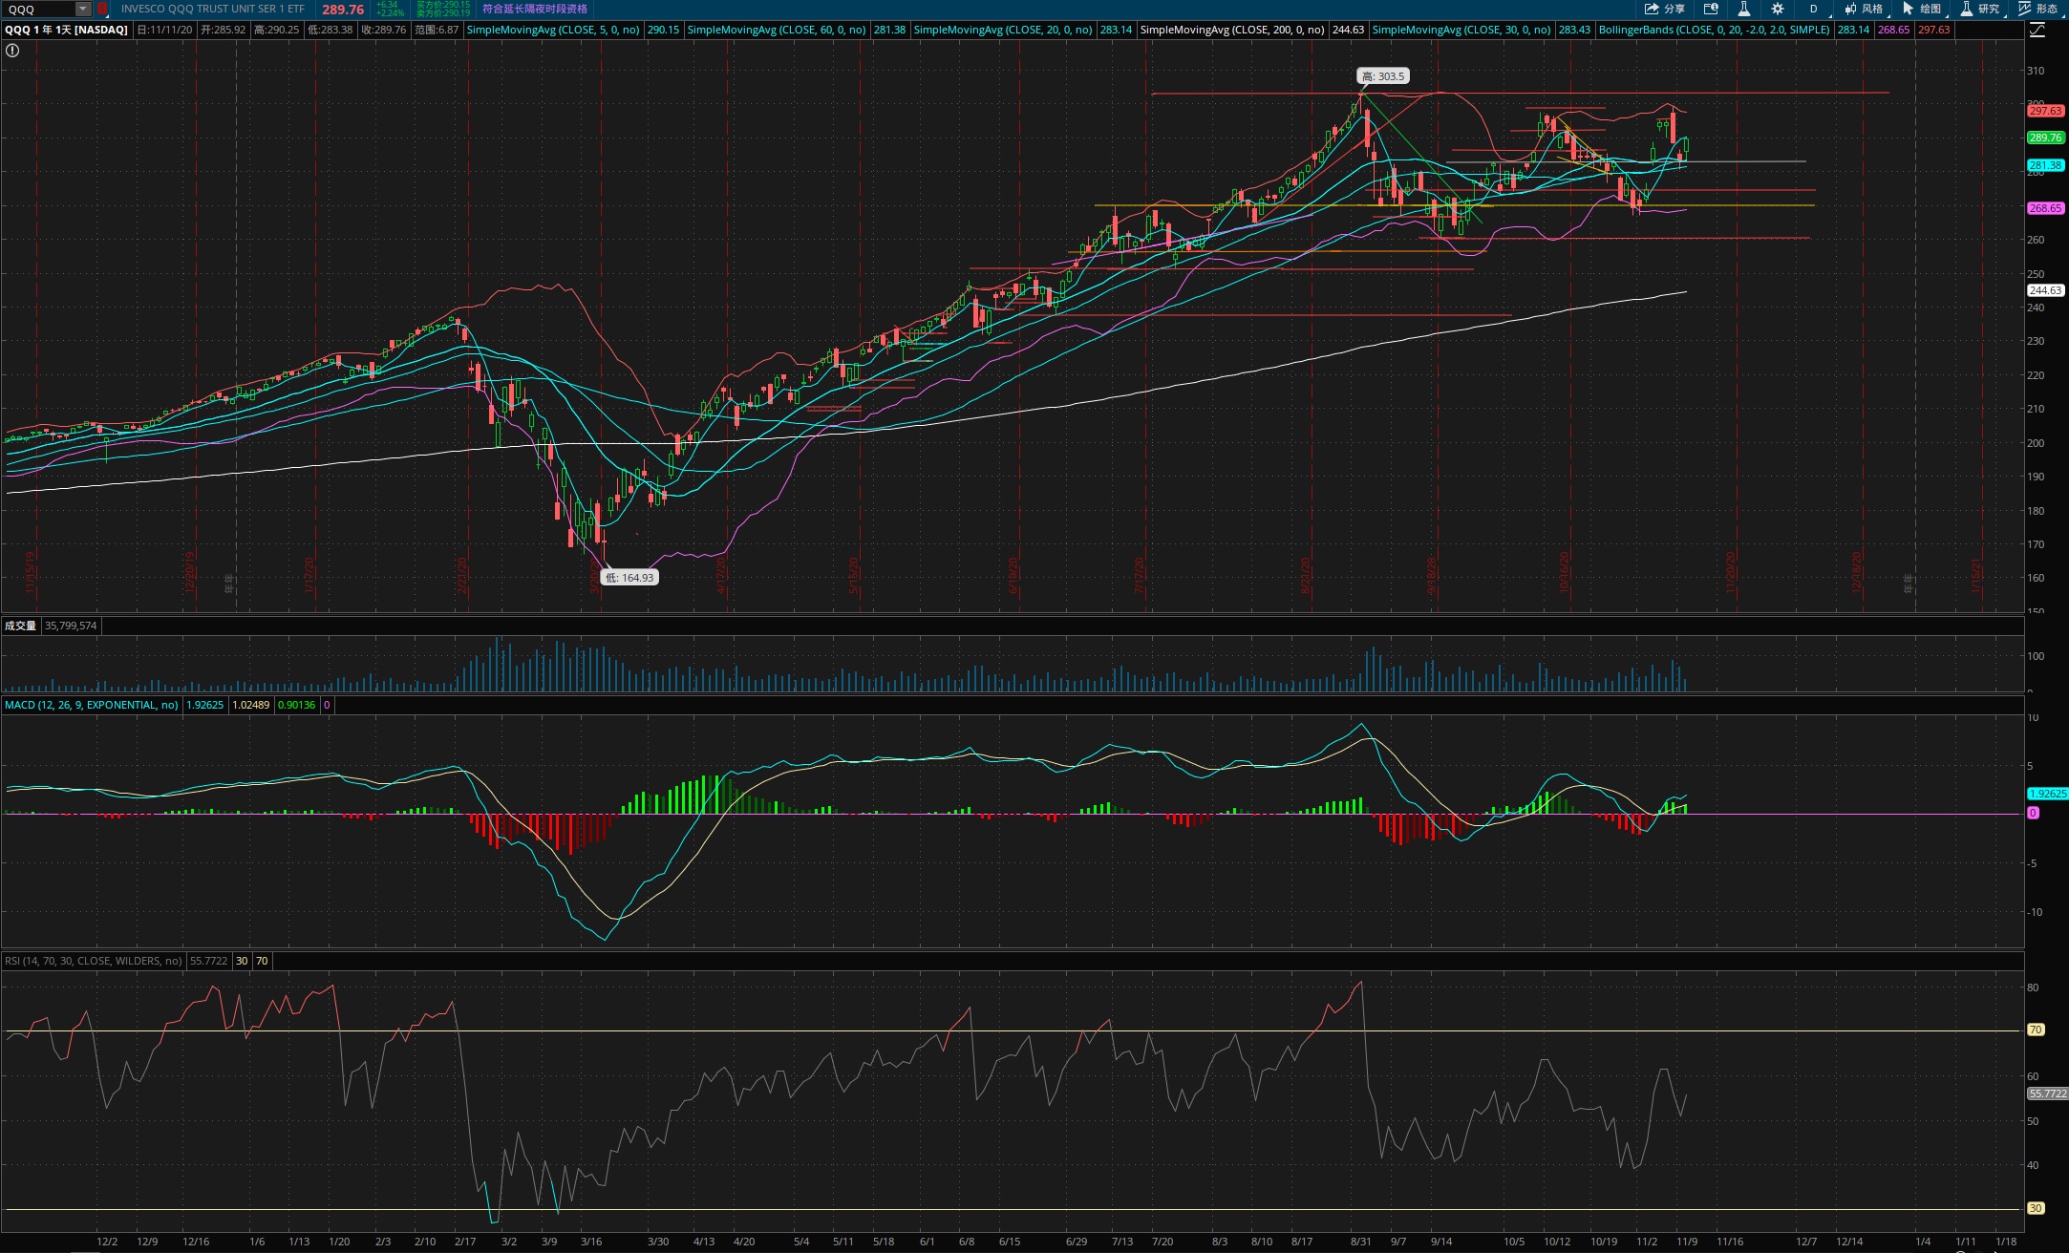Select SimpleMovingAvg (CLOSE, 60, 0, no) label
Screen dimensions: 2069x1253
777,30
